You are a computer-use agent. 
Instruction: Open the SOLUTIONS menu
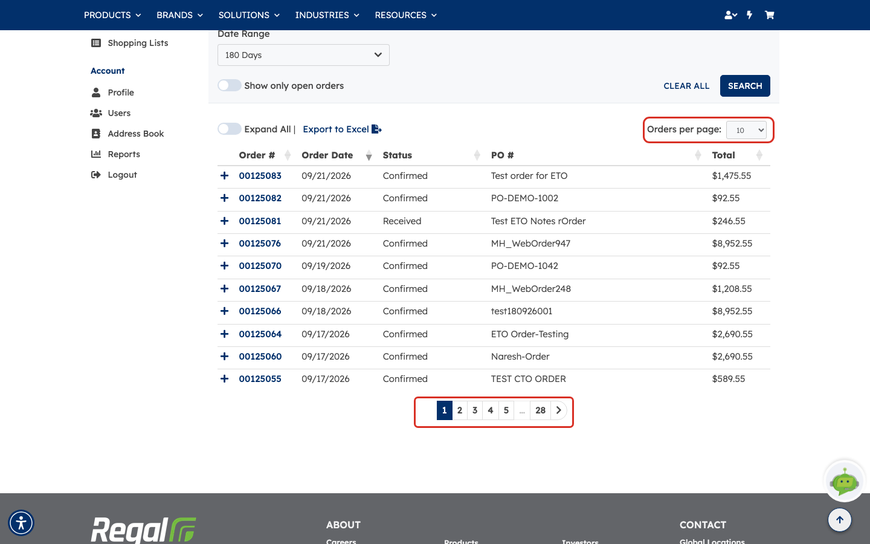[x=249, y=15]
